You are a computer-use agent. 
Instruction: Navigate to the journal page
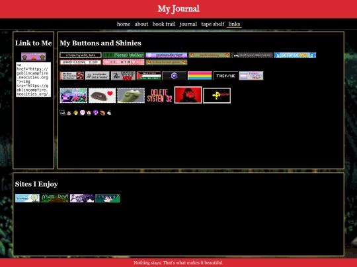point(188,24)
